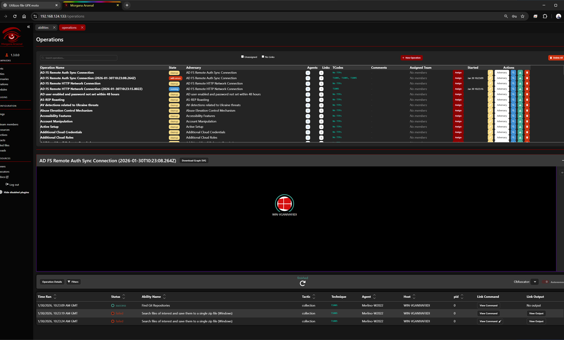The width and height of the screenshot is (564, 340).
Task: Click the Windows host node WIN-VGANIVAF8DI in graph
Action: tap(284, 203)
